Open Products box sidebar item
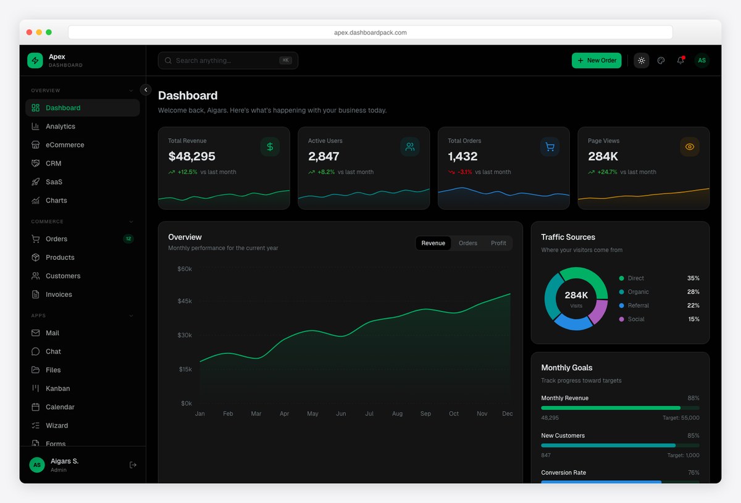 pyautogui.click(x=83, y=257)
